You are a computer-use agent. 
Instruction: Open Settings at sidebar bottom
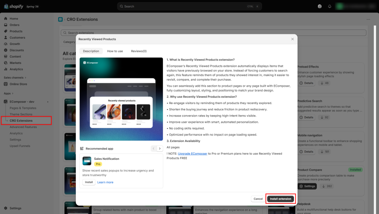(x=16, y=208)
